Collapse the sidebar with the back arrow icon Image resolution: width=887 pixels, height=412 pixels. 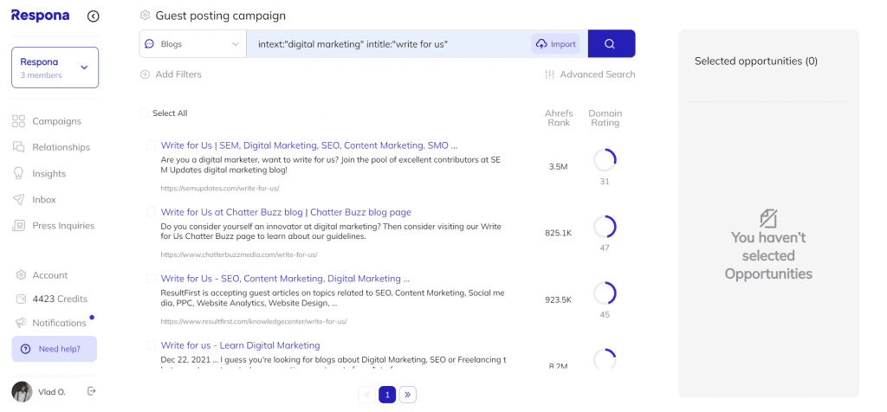click(94, 16)
